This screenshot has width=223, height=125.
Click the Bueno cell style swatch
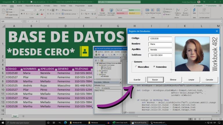(134, 10)
